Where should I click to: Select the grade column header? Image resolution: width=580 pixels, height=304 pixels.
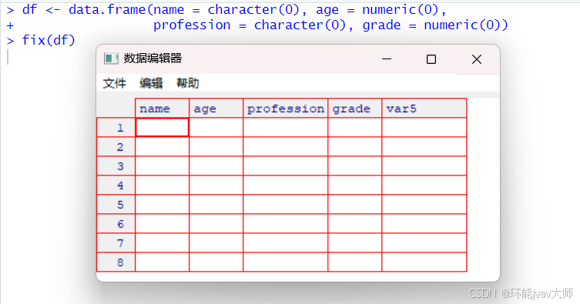(x=355, y=109)
